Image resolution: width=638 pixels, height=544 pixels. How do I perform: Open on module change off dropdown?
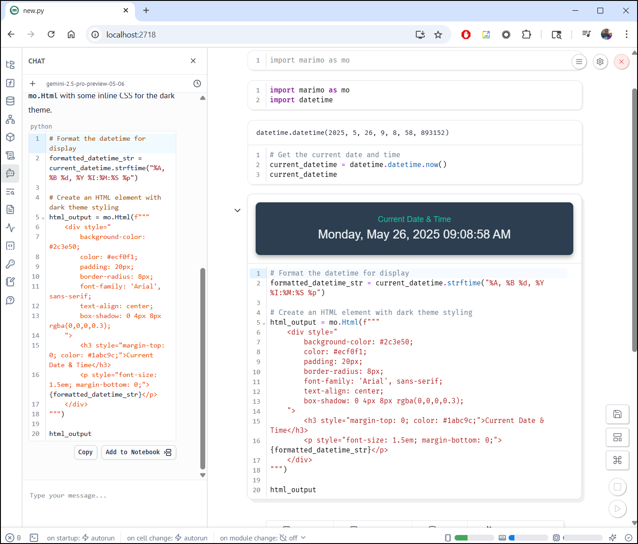[x=263, y=538]
